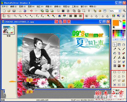Click the RGB color balance icon
The width and height of the screenshot is (127, 102).
click(x=65, y=16)
